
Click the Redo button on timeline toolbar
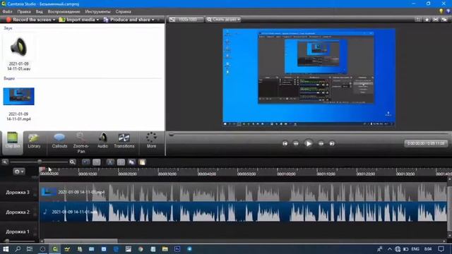click(97, 162)
